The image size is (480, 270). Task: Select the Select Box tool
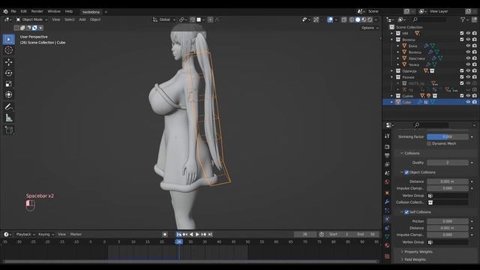coord(8,40)
